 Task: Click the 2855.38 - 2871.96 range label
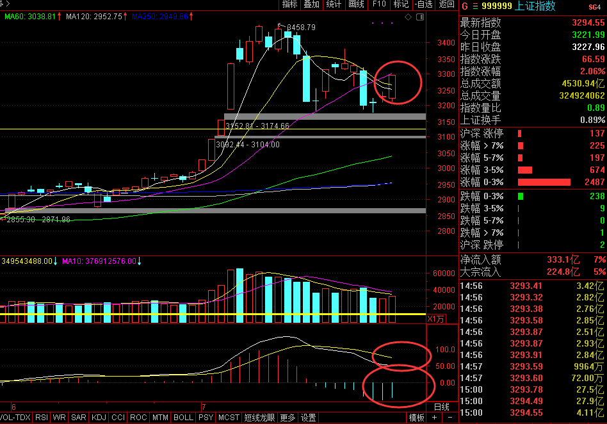[x=38, y=220]
